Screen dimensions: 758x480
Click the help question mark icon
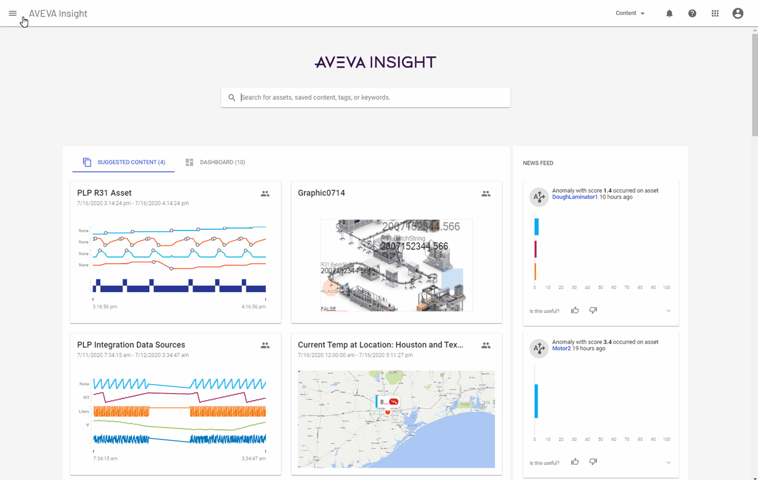692,13
